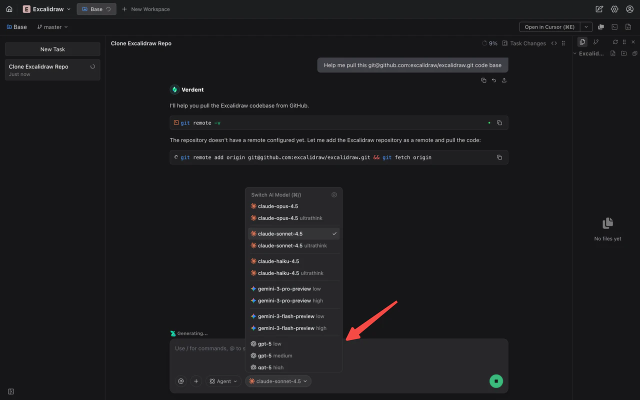This screenshot has width=640, height=400.
Task: Stop generation with the green stop button
Action: click(496, 381)
